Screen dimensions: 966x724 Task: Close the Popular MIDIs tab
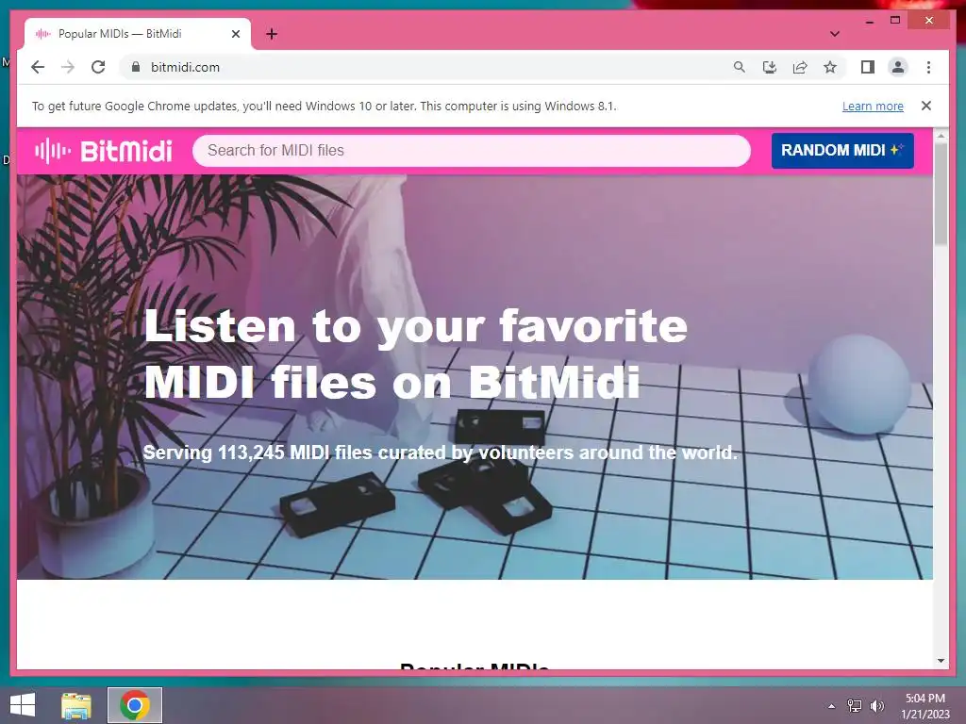pyautogui.click(x=235, y=34)
